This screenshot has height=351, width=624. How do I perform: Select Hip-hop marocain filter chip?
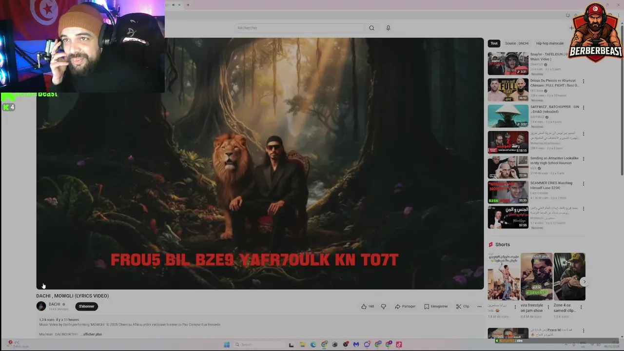[549, 43]
